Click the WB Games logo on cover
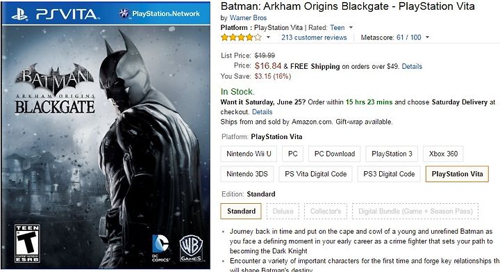Viewport: 500px width, 272px height. click(x=191, y=248)
